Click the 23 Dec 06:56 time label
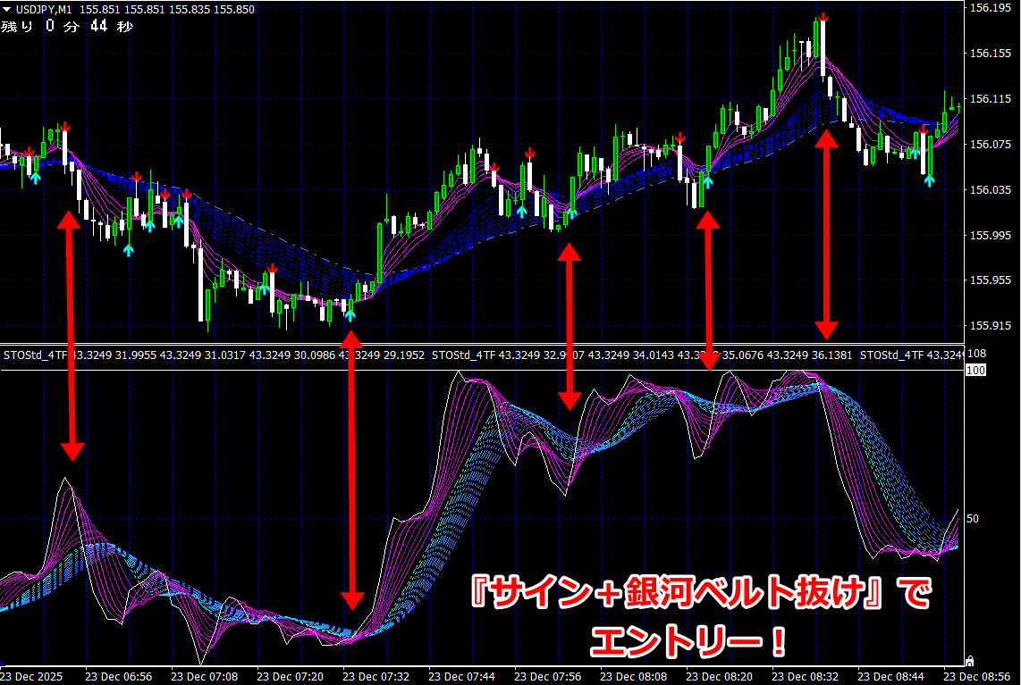 pos(119,677)
